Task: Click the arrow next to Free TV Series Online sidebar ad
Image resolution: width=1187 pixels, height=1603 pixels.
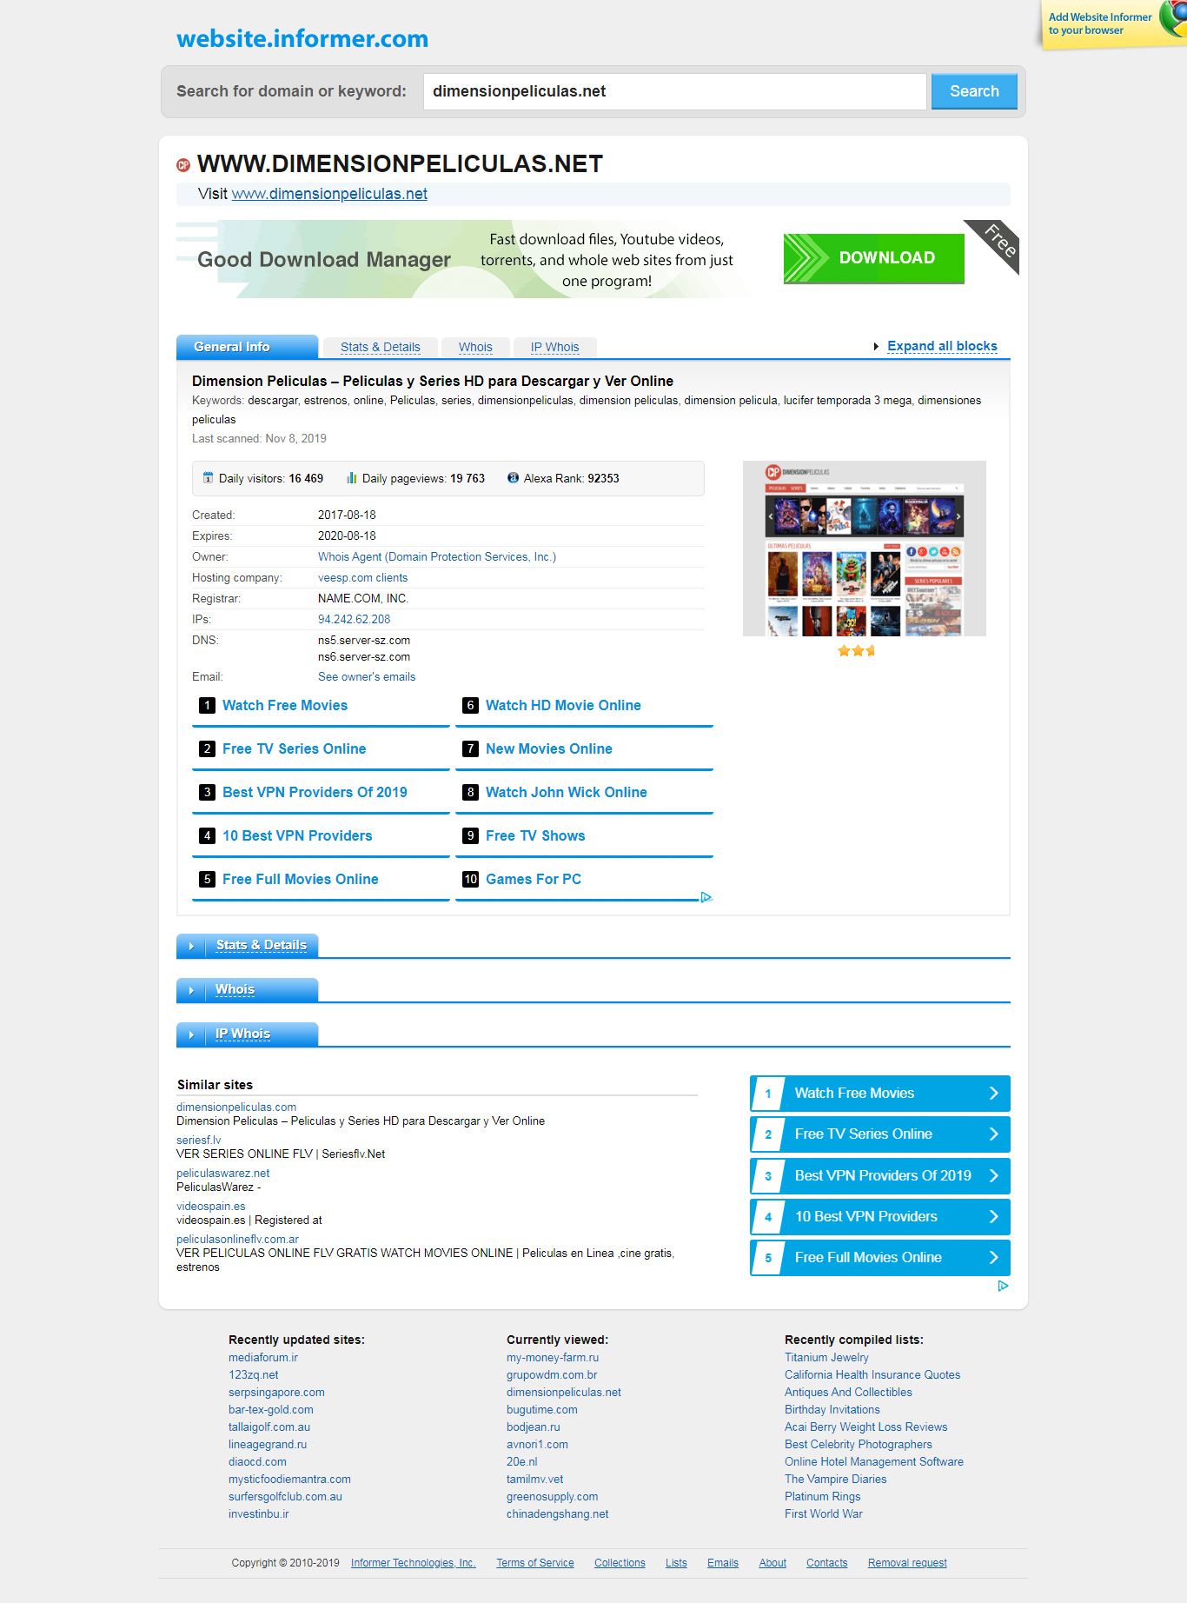Action: click(994, 1134)
